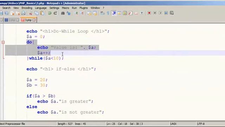Click the Zoom In toolbar icon
225x127 pixels.
point(76,13)
